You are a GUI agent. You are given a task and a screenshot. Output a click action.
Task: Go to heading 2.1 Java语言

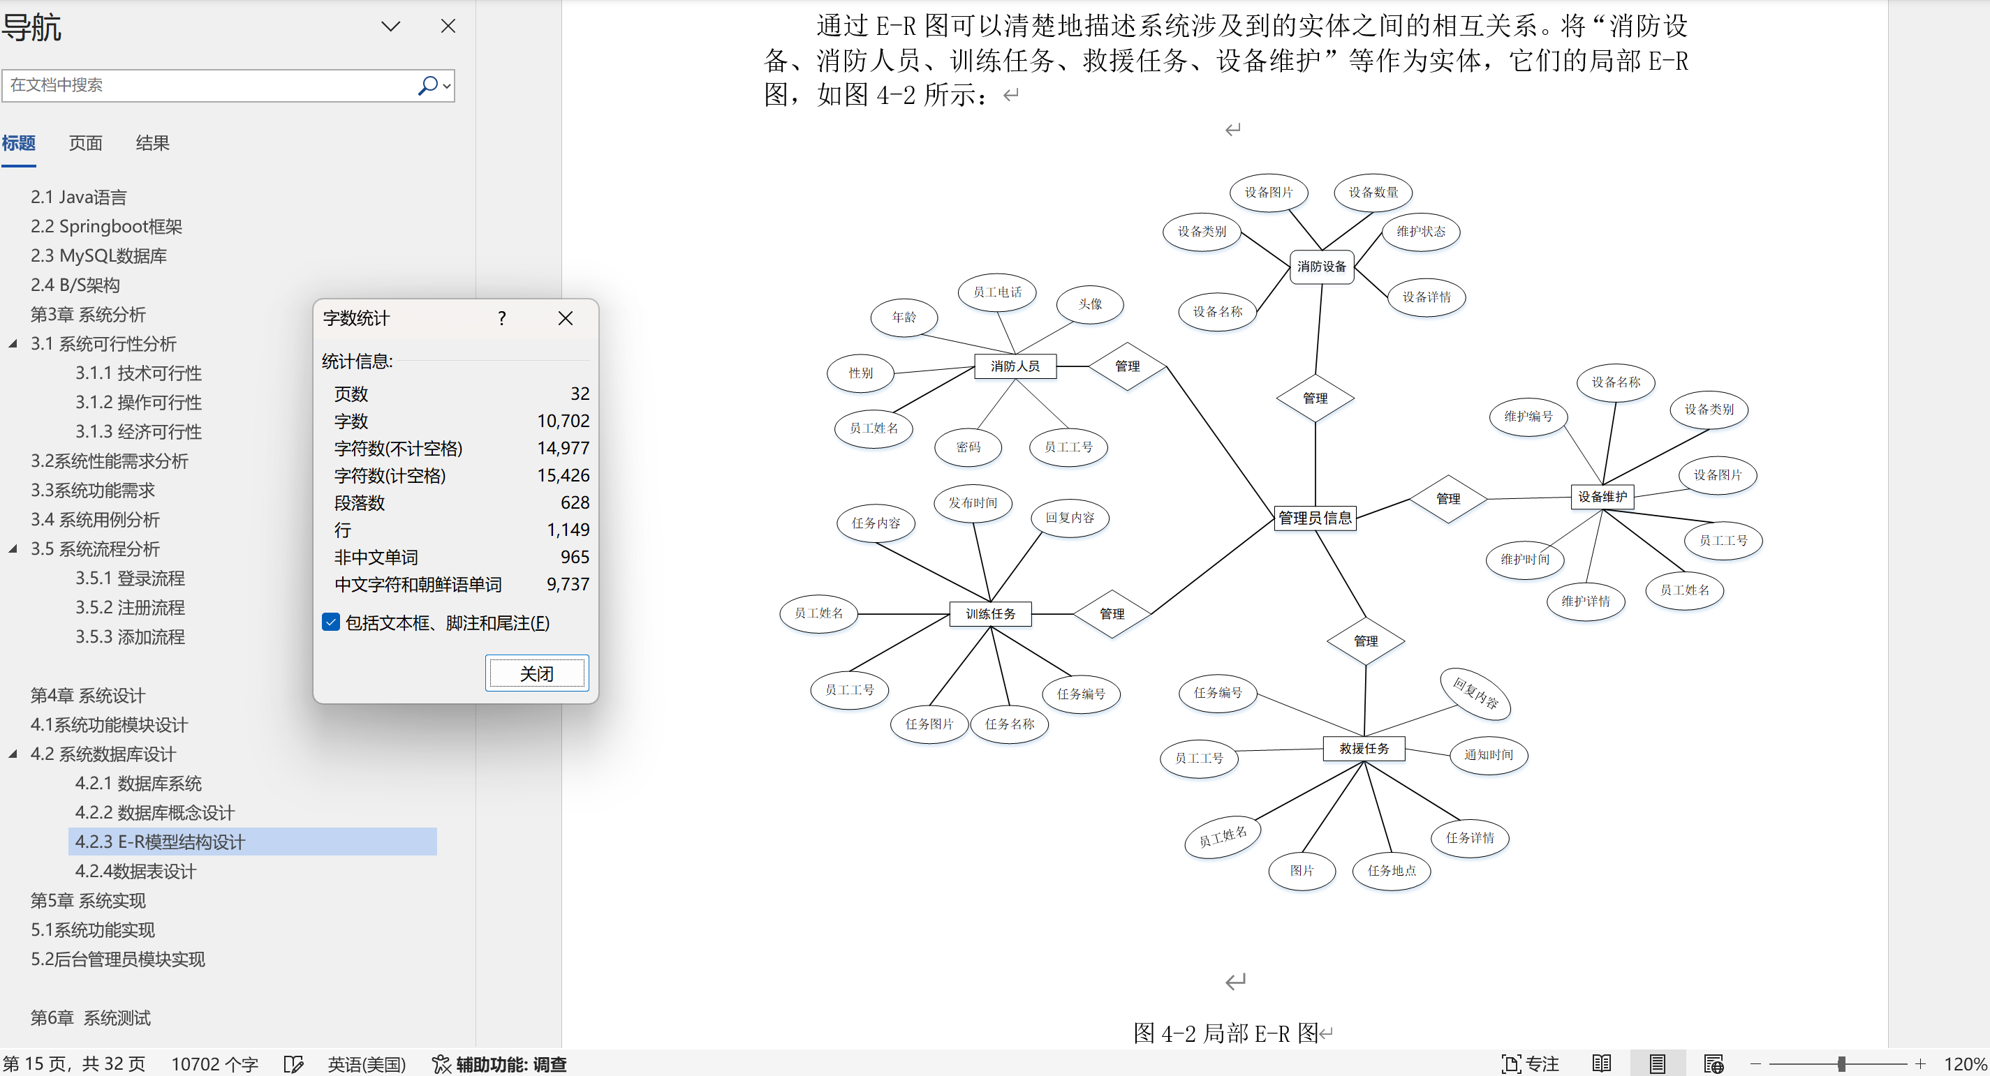pyautogui.click(x=78, y=197)
